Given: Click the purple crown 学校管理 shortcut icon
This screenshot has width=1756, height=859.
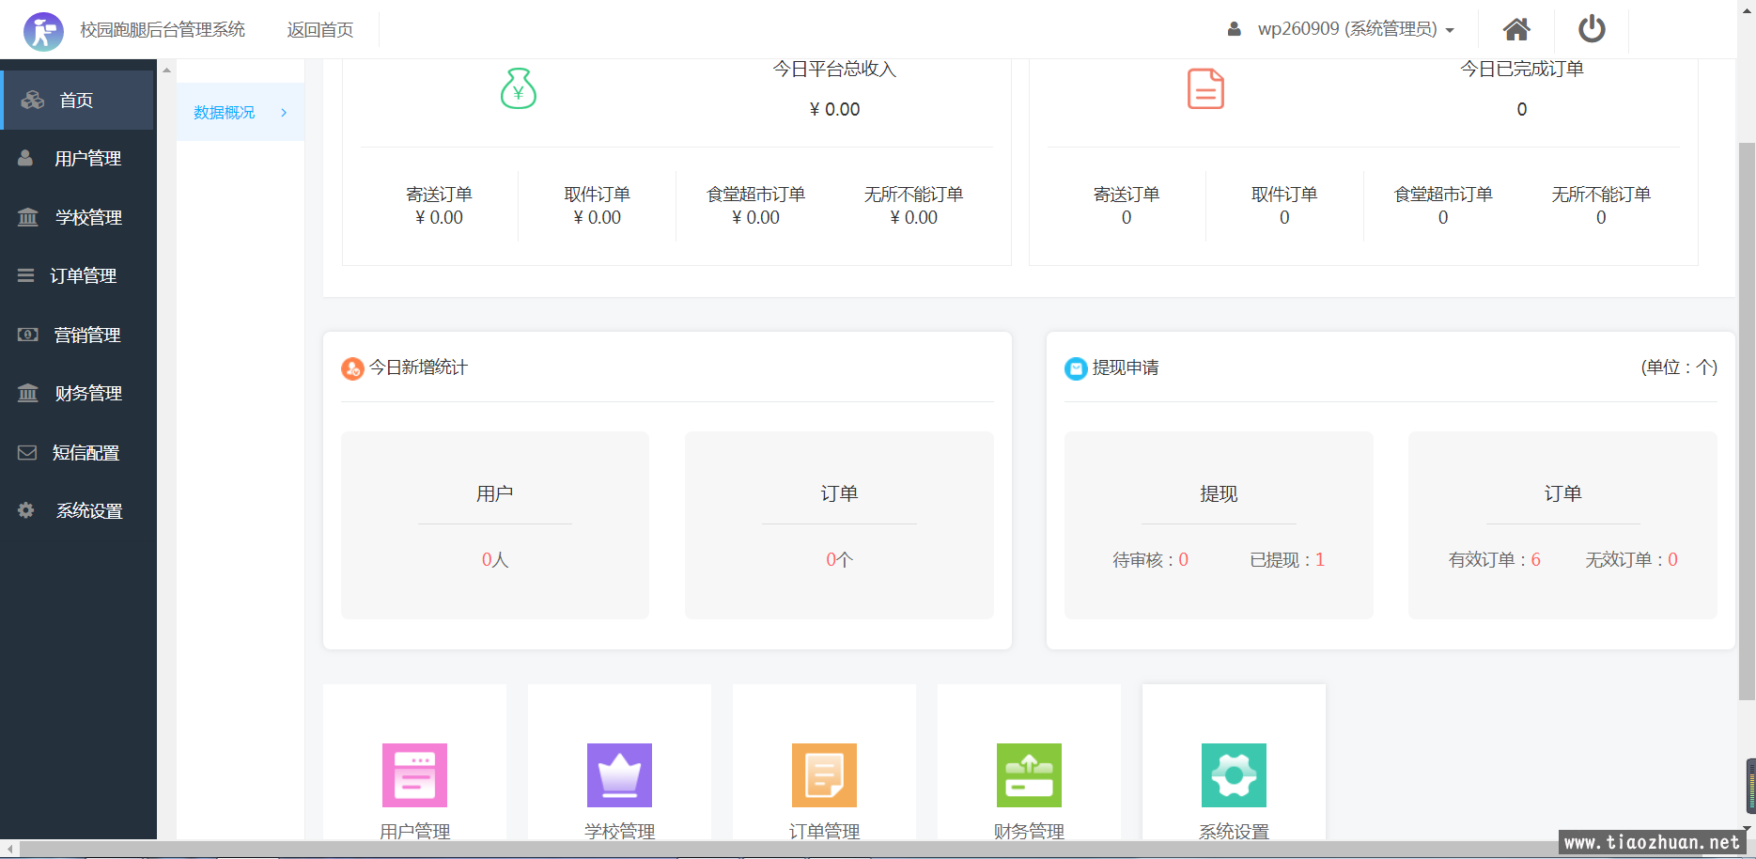Looking at the screenshot, I should (620, 775).
